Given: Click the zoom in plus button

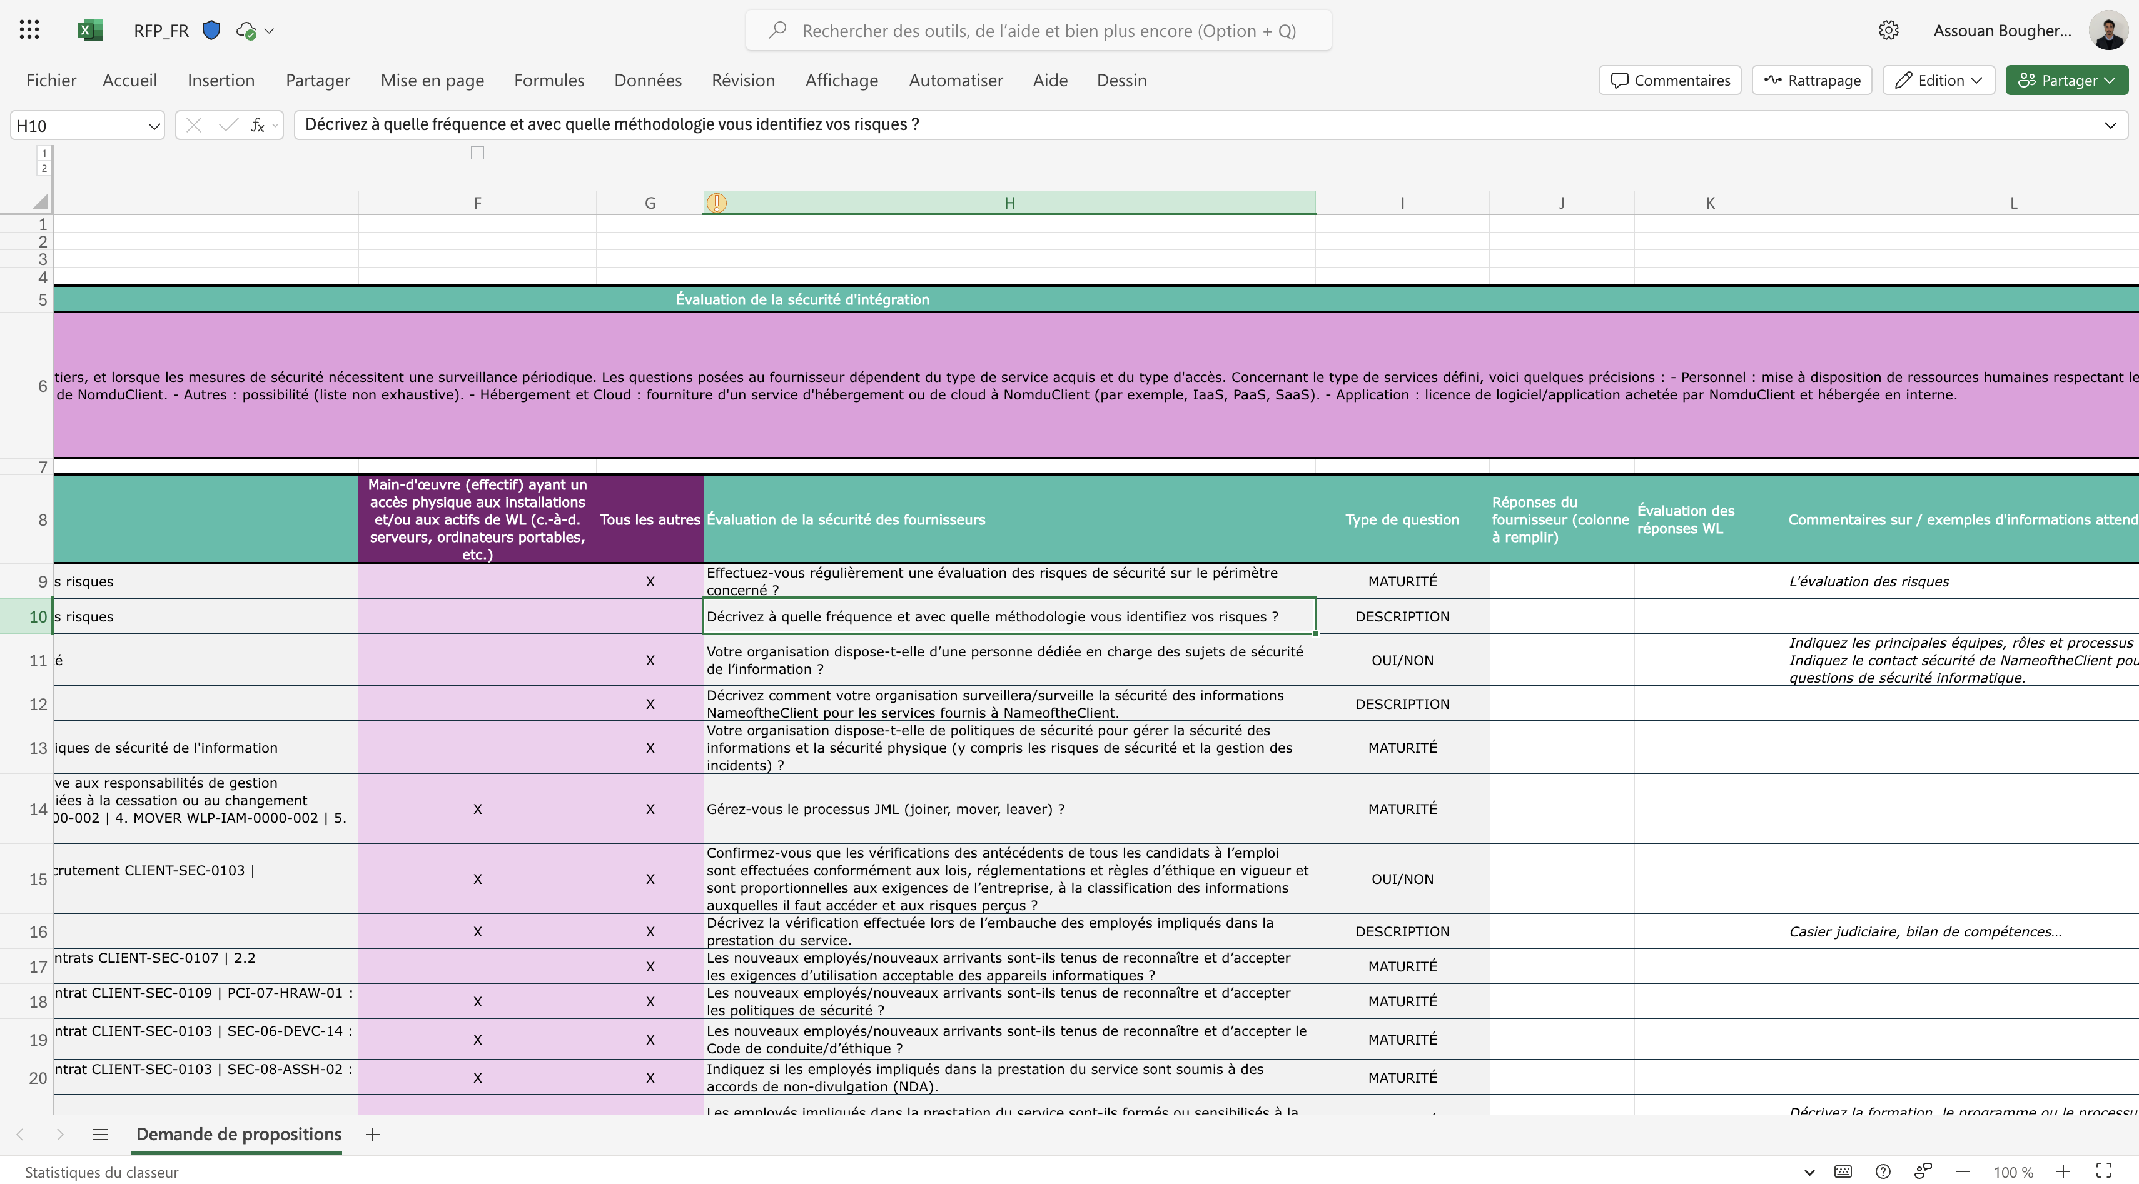Looking at the screenshot, I should click(2063, 1171).
